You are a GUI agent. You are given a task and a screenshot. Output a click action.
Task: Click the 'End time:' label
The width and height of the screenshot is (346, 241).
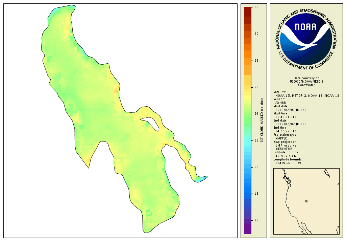coord(280,128)
